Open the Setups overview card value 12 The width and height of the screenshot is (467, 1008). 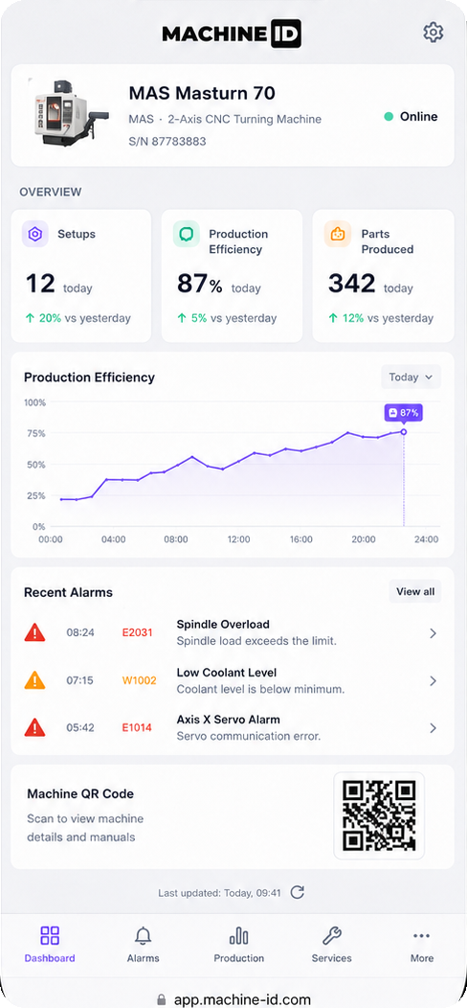(40, 284)
